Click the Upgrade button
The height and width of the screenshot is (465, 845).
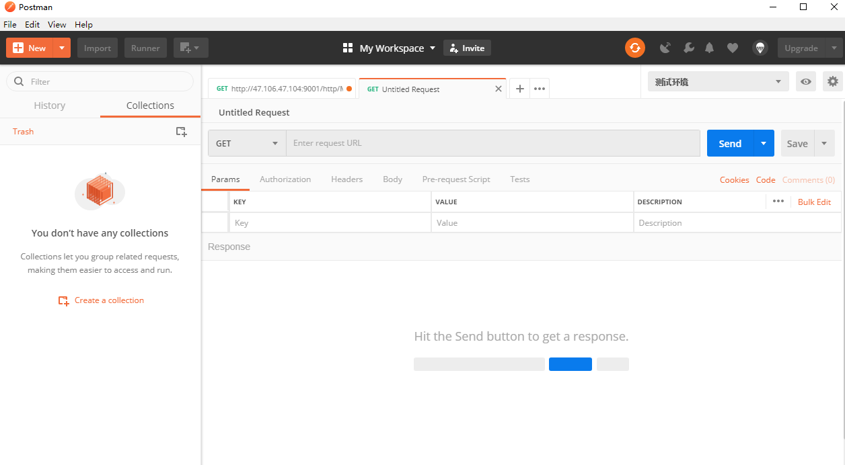[801, 48]
